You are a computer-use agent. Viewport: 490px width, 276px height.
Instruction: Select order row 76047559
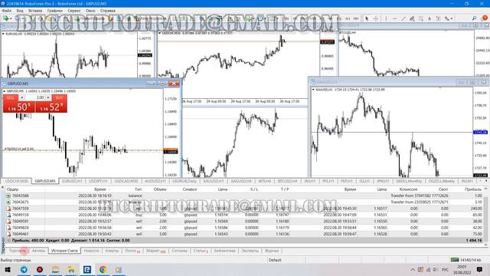pos(244,209)
